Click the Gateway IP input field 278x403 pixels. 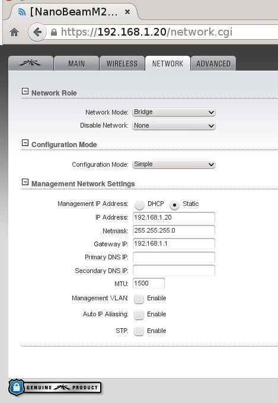pos(174,244)
